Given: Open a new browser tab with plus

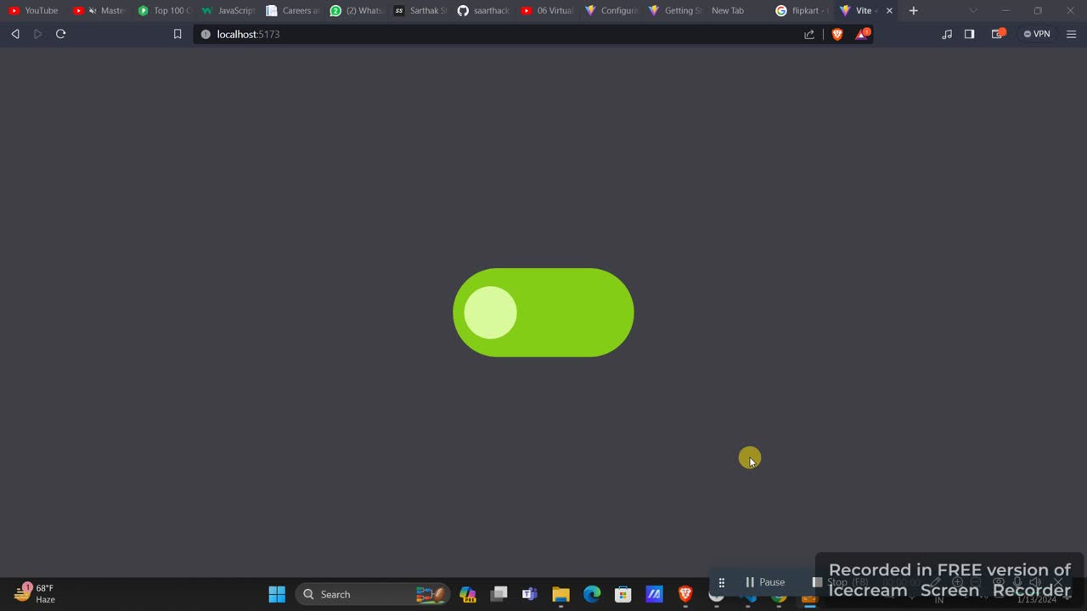Looking at the screenshot, I should [x=914, y=11].
